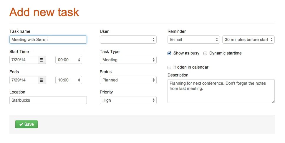Grab the Description textarea resize handle
Image resolution: width=285 pixels, height=143 pixels.
coord(273,101)
